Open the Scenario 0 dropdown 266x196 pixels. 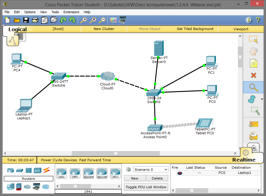click(151, 170)
